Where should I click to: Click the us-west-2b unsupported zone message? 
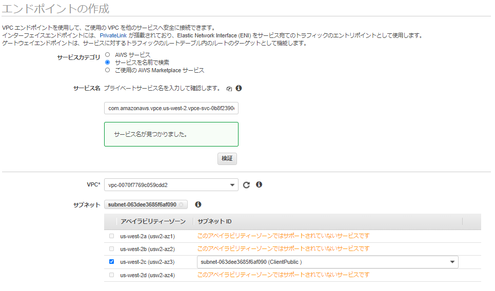pyautogui.click(x=283, y=249)
